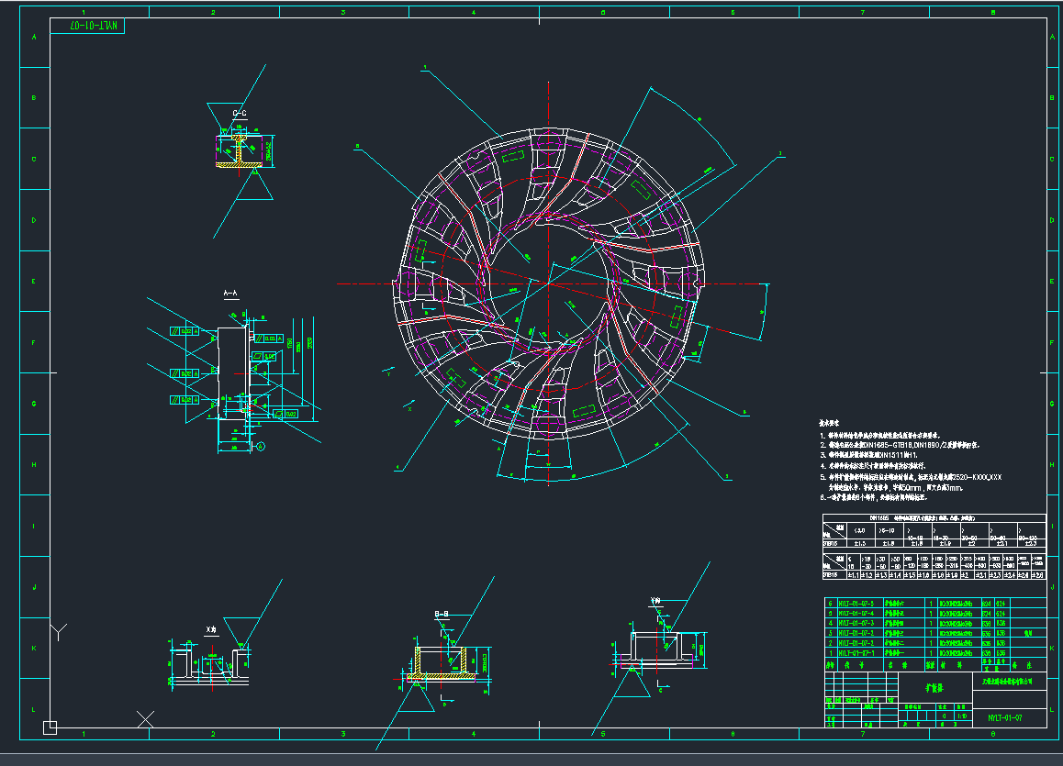Screen dimensions: 1063x766
Task: Select the A-A section view label
Action: click(x=231, y=293)
